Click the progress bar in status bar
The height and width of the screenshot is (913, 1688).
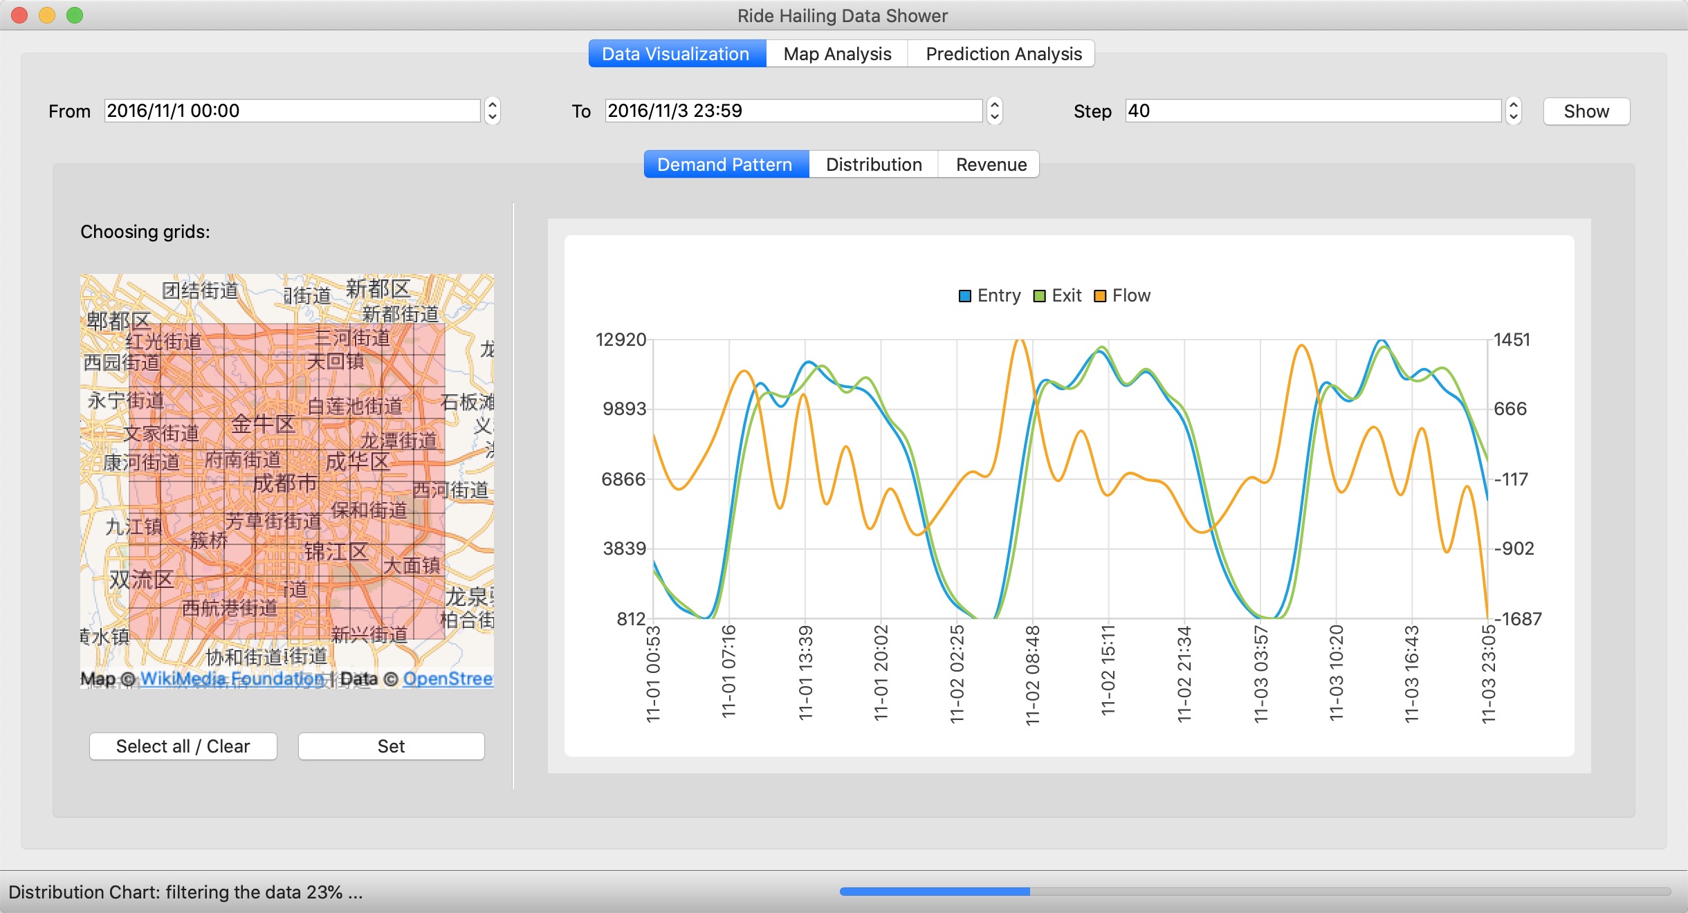click(x=1255, y=892)
